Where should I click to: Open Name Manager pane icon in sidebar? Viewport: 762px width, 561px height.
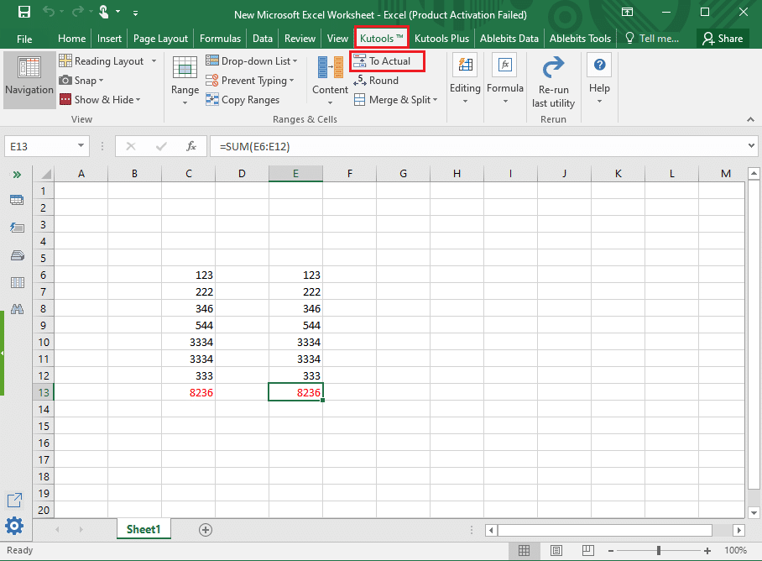tap(17, 255)
